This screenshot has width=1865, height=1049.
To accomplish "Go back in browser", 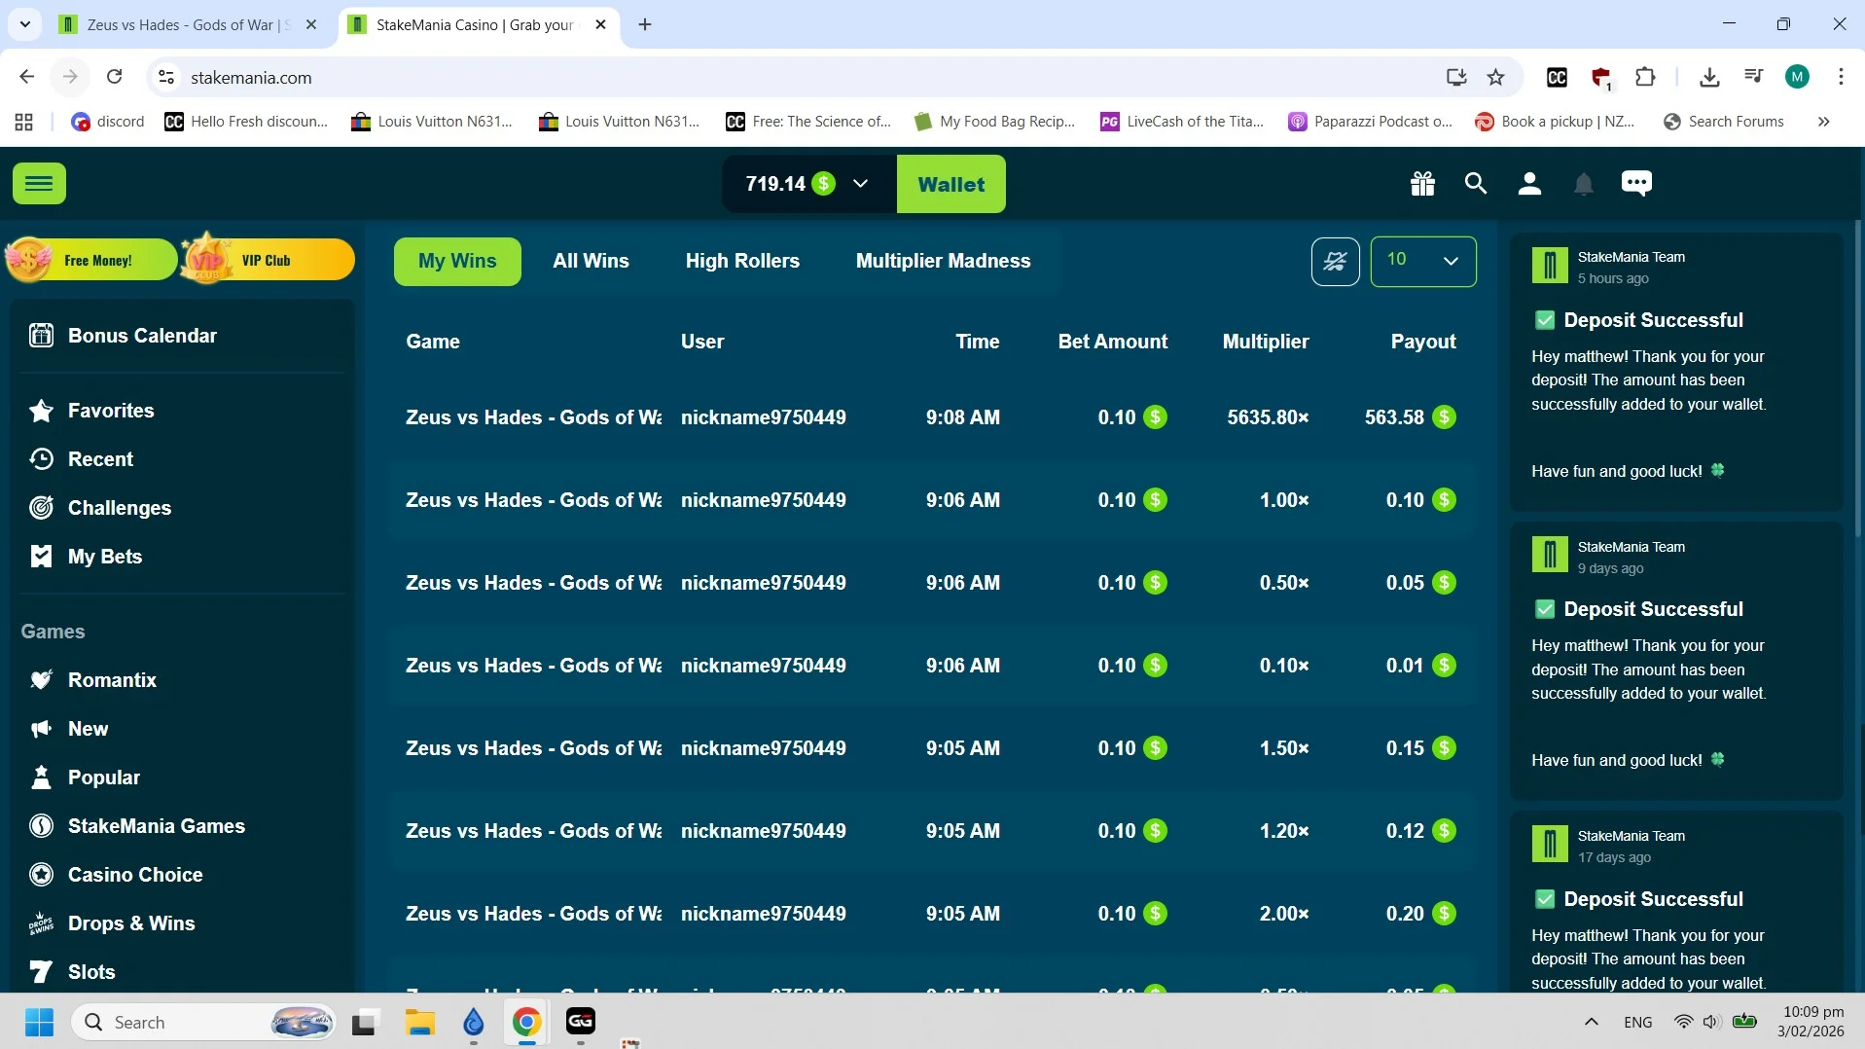I will point(26,77).
